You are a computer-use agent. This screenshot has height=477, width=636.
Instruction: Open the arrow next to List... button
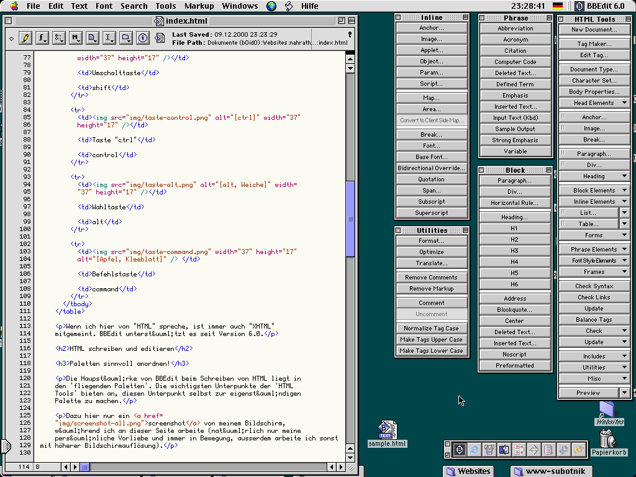[625, 212]
